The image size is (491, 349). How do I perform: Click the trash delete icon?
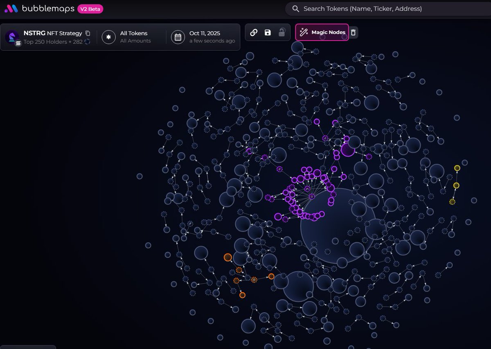pyautogui.click(x=354, y=33)
